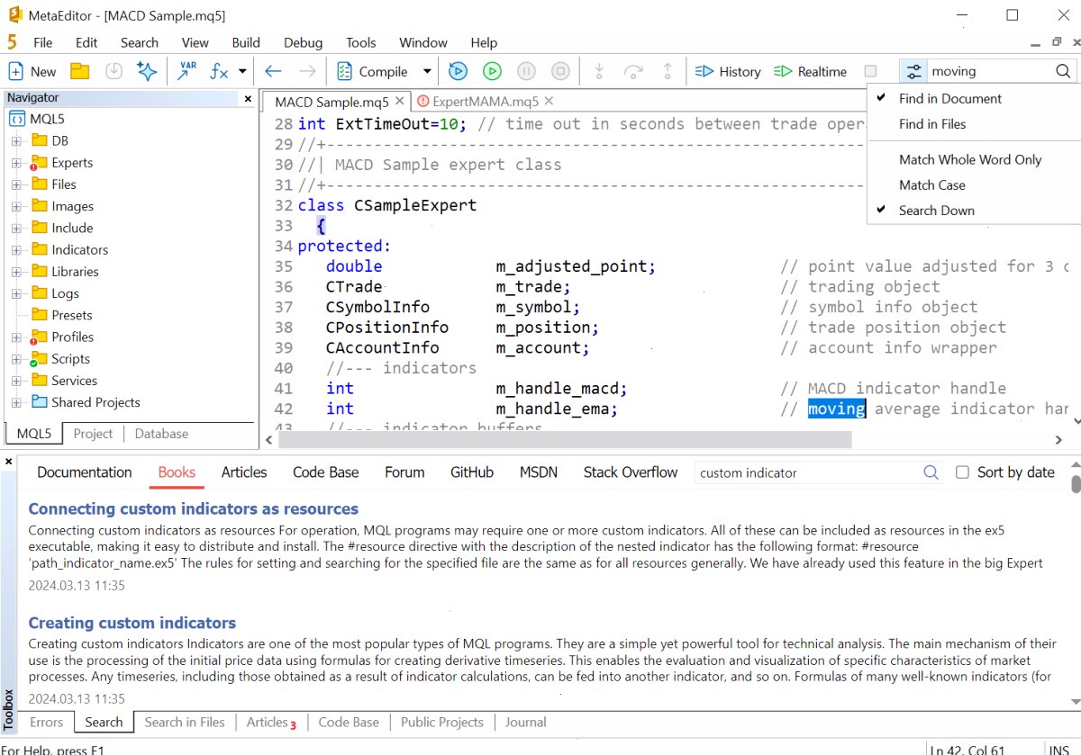Open the sparkle AI assistant toolbar icon
This screenshot has height=755, width=1081.
coord(146,72)
